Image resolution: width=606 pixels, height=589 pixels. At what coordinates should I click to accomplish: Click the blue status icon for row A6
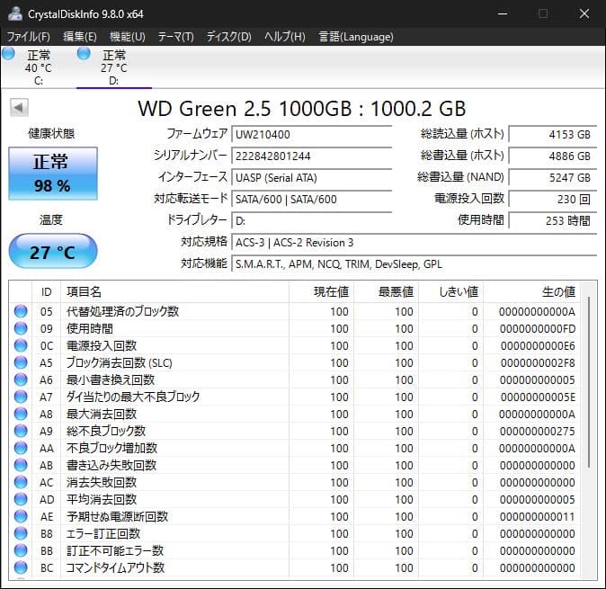click(21, 379)
